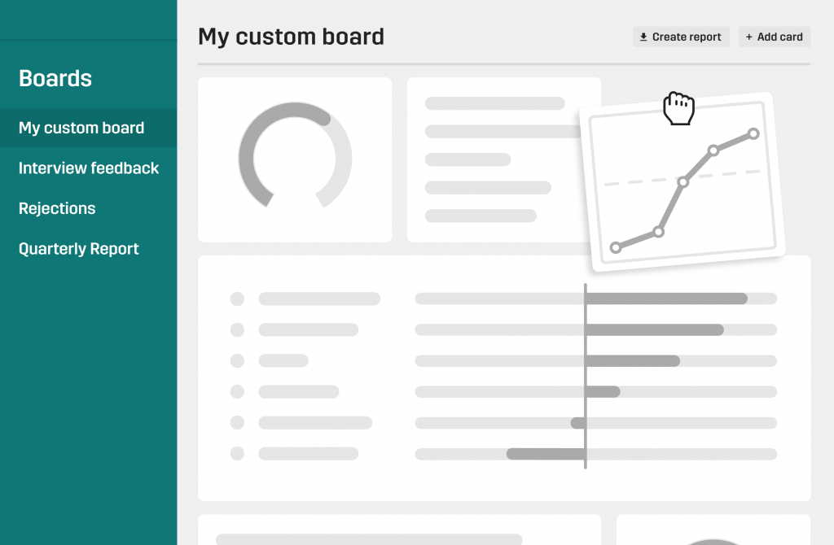Open the Rejections board
This screenshot has width=834, height=545.
coord(57,208)
